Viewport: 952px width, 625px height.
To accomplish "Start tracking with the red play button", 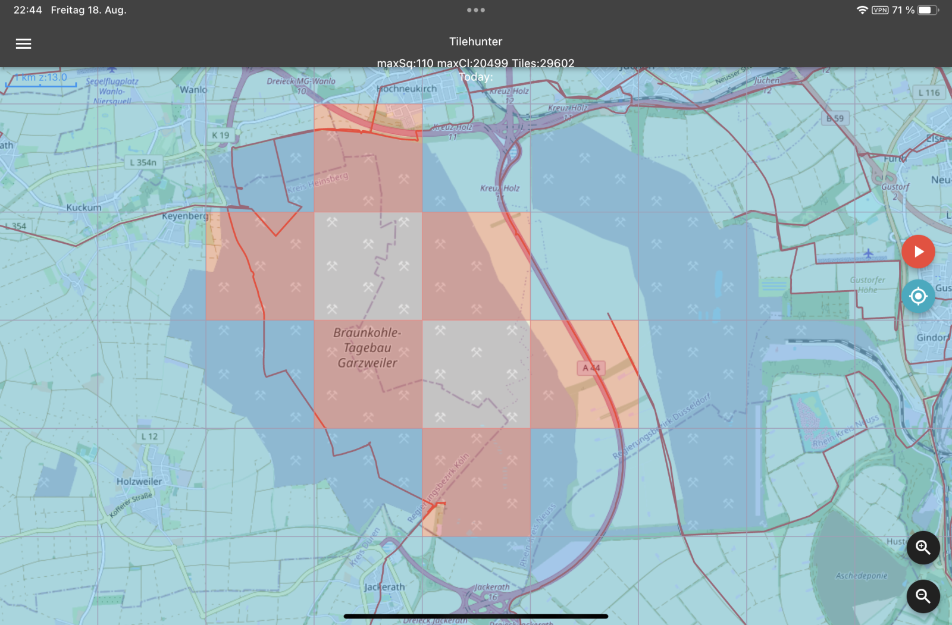I will click(918, 252).
